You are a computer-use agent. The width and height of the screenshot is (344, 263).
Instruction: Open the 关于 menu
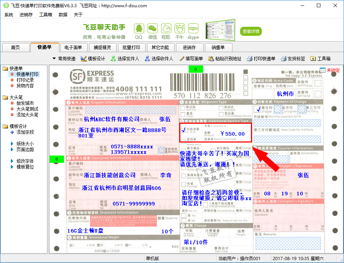pyautogui.click(x=78, y=15)
